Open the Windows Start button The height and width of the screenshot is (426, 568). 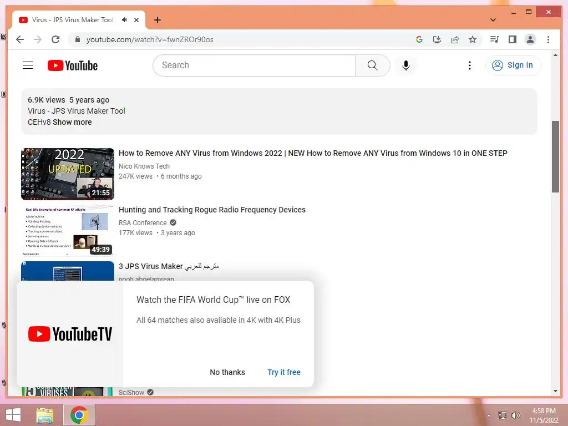pos(13,414)
